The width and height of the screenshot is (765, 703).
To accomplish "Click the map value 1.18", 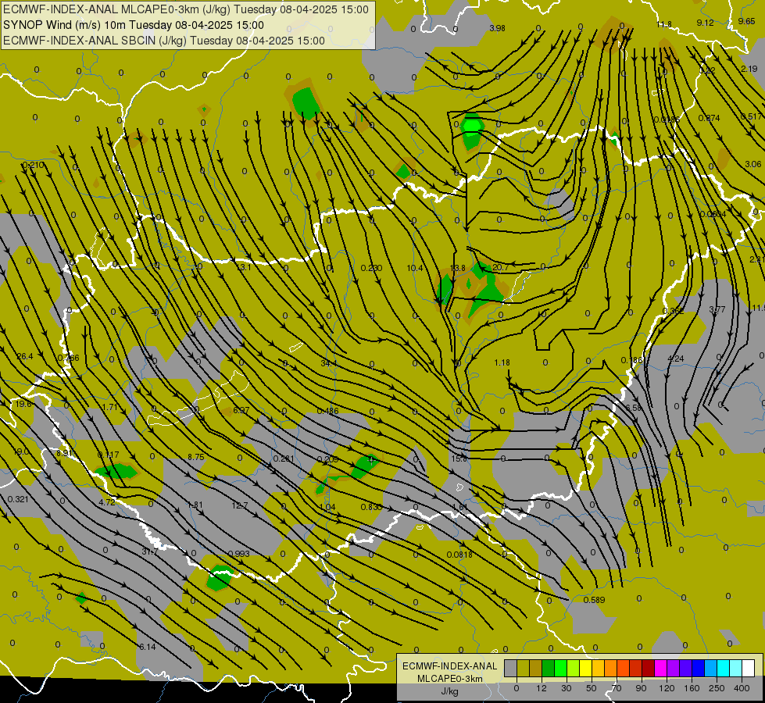I will [502, 362].
